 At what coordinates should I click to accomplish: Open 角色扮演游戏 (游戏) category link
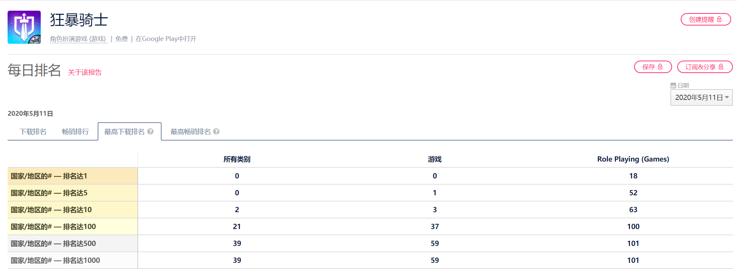(x=78, y=39)
